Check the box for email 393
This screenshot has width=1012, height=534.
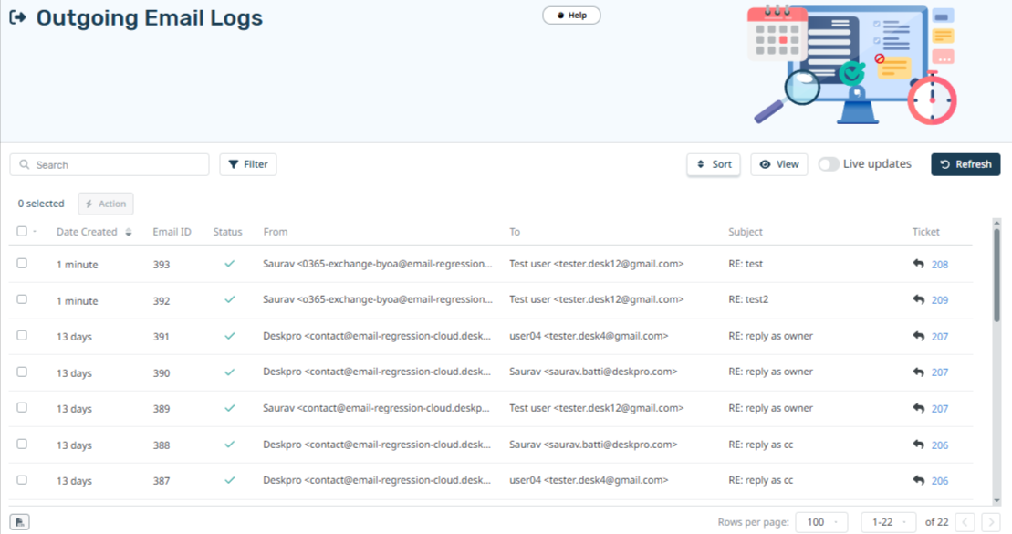click(22, 263)
